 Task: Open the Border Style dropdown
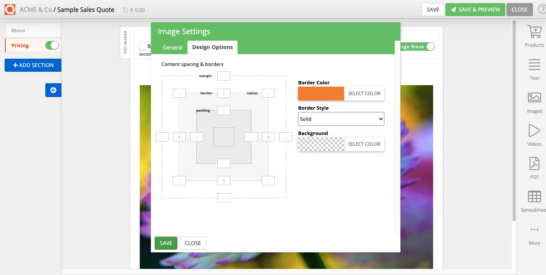341,119
